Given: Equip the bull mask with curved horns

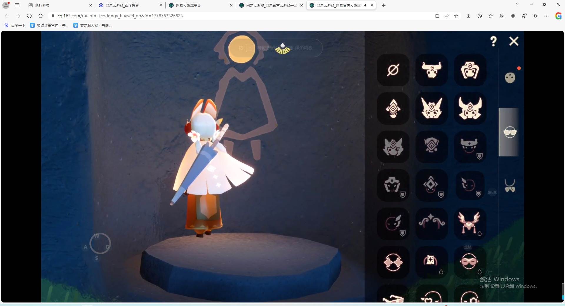Looking at the screenshot, I should 432,70.
